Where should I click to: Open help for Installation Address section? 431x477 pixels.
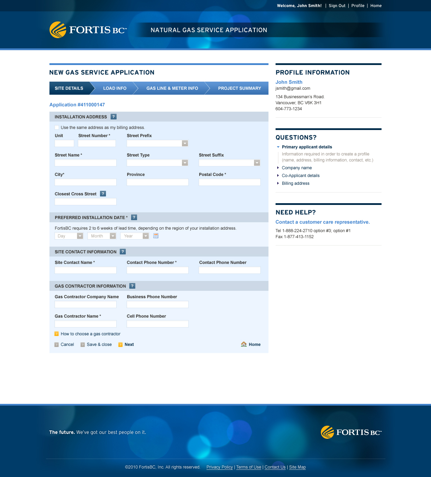113,117
